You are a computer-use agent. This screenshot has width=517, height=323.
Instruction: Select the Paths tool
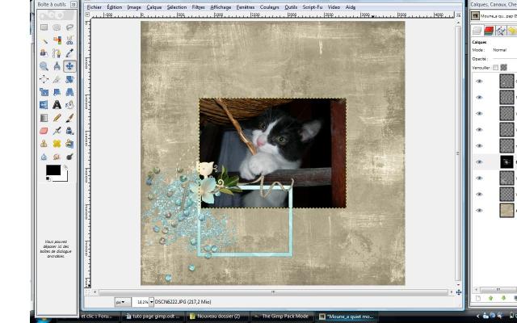[57, 53]
